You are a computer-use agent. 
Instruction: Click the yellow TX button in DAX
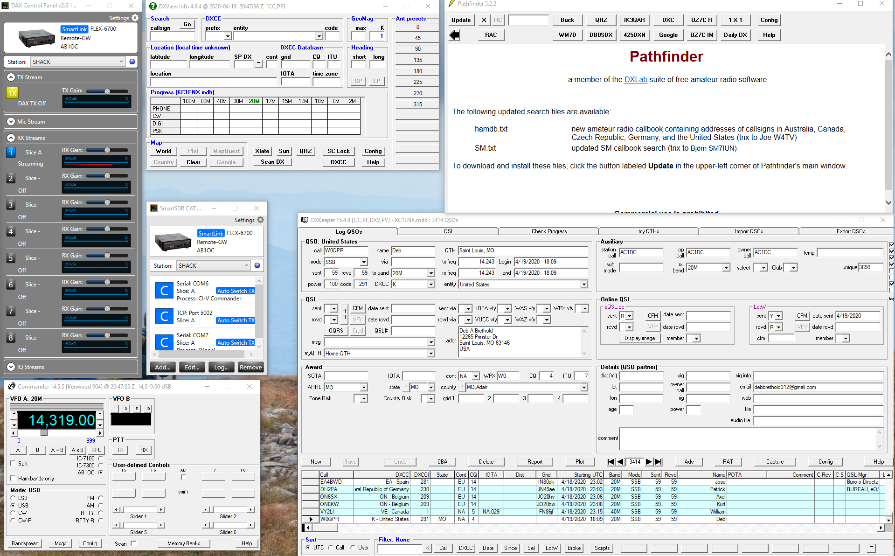12,93
